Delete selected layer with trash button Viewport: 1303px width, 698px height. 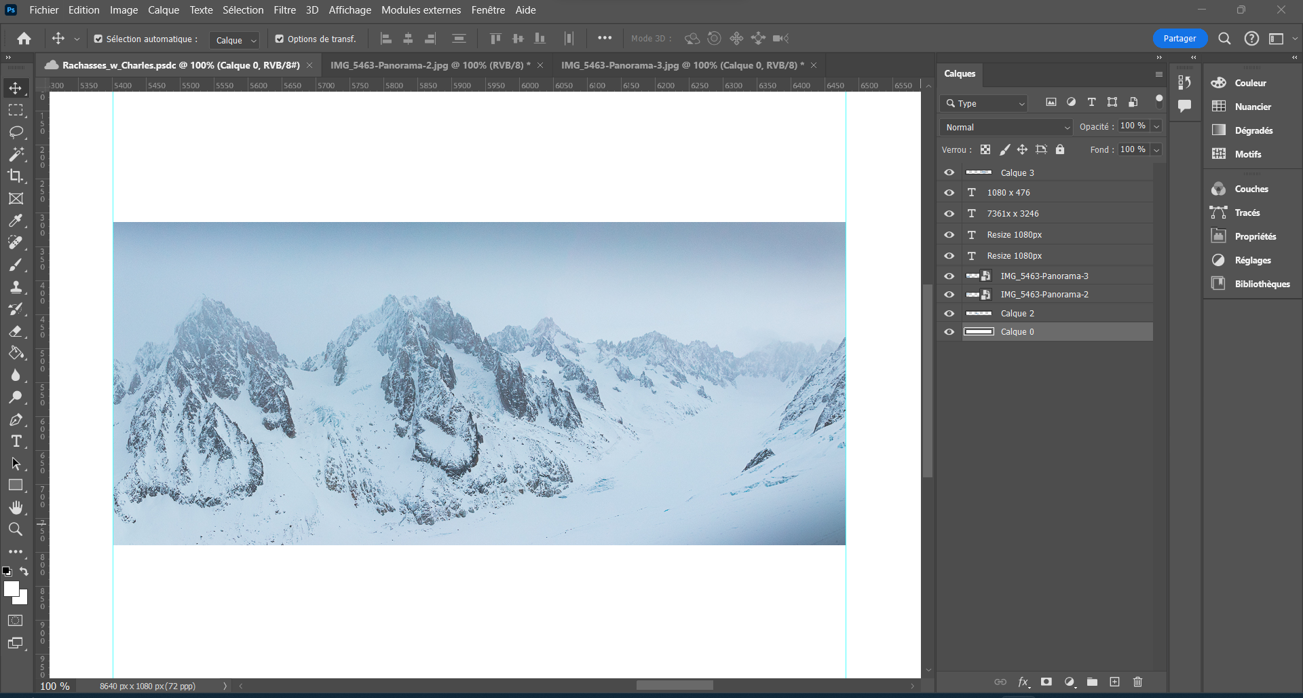1137,682
